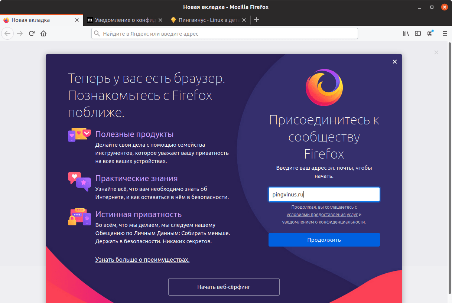Maximize the Firefox window
This screenshot has width=452, height=303.
(x=432, y=7)
